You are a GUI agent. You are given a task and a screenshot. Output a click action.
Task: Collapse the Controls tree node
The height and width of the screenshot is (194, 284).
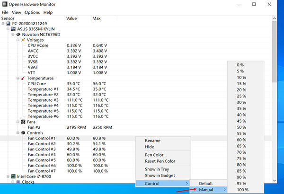pos(17,133)
